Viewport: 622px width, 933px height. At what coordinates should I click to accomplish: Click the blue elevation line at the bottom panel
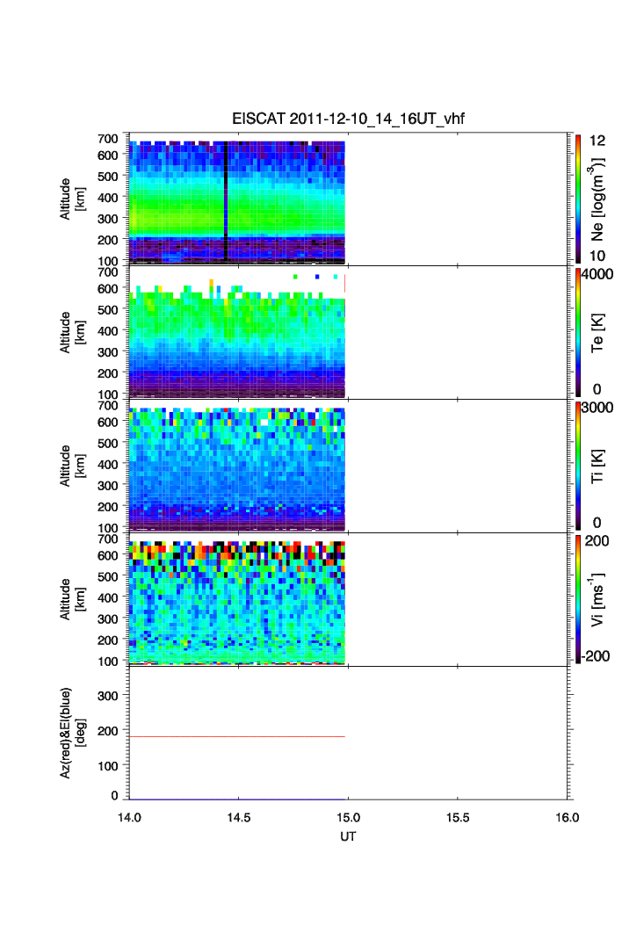tap(237, 799)
